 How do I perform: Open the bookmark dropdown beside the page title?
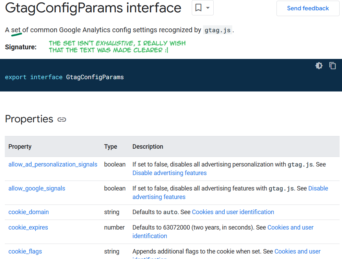(203, 8)
